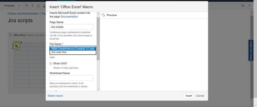Open the Paragraph style dropdown
257x107 pixels.
coord(12,6)
